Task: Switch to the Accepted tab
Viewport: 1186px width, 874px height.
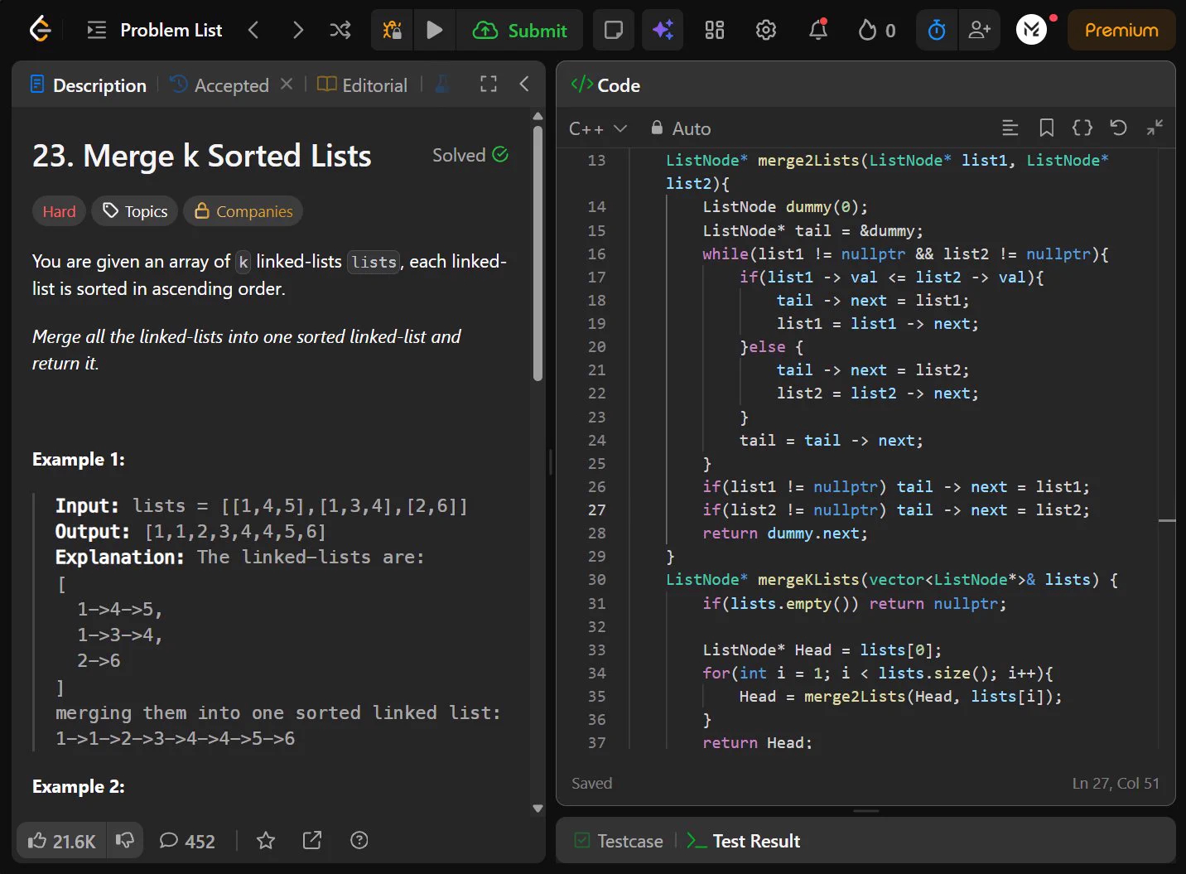Action: coord(219,85)
